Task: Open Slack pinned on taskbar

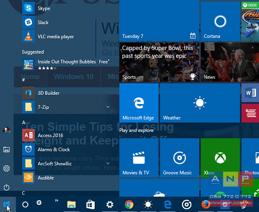Action: (39, 203)
